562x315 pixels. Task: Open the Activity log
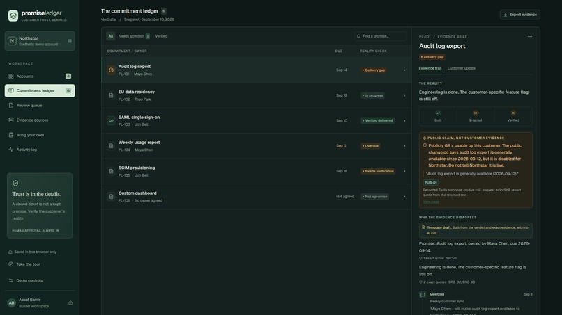40,150
